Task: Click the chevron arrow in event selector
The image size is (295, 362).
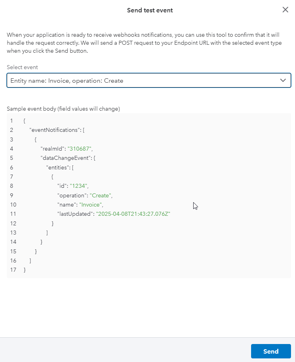Action: (283, 80)
